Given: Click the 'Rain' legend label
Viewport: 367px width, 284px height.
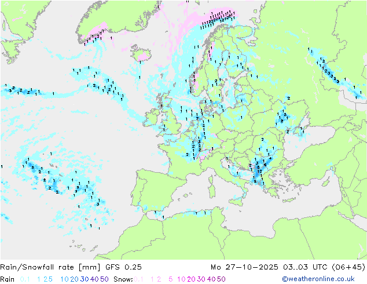Looking at the screenshot, I should pos(8,279).
